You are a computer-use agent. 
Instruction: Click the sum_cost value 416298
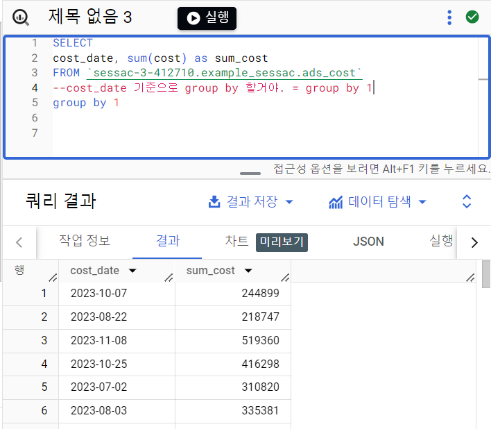(x=260, y=364)
